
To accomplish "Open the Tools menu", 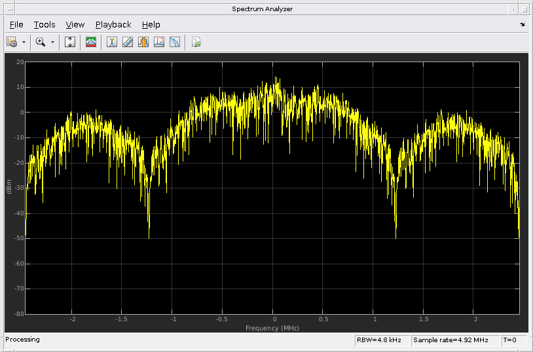I will (x=45, y=25).
